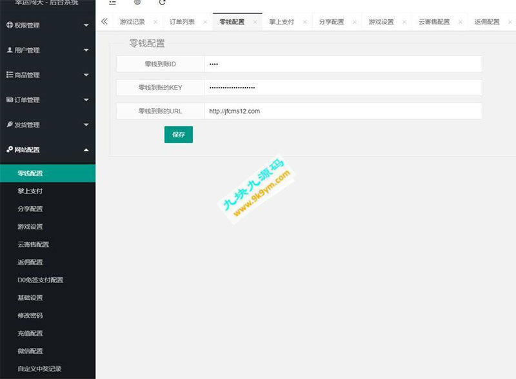Expand the 权限管理 menu arrow
Screen dimensions: 516x379
tap(86, 25)
